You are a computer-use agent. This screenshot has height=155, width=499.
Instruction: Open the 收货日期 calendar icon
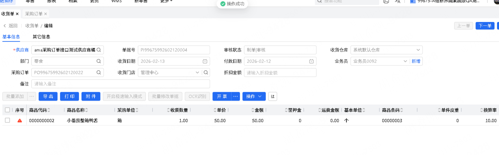click(x=205, y=61)
